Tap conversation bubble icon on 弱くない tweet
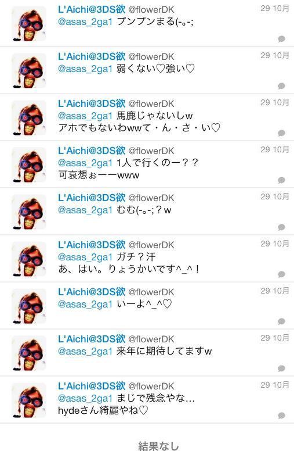The width and height of the screenshot is (294, 465). (282, 86)
